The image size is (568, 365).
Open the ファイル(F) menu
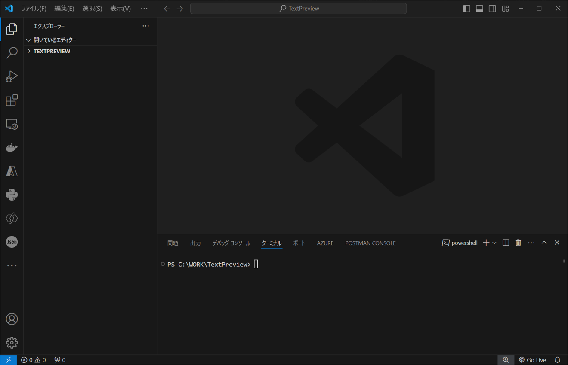[34, 9]
